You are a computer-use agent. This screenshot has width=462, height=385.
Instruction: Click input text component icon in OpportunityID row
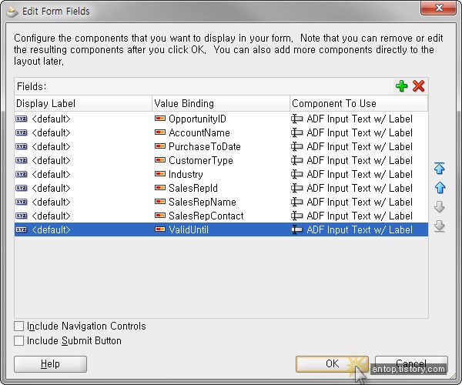[296, 119]
